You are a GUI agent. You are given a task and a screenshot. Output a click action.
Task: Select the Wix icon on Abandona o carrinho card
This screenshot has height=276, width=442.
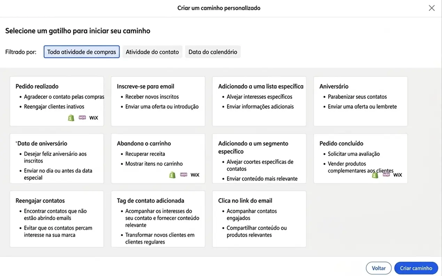(195, 175)
